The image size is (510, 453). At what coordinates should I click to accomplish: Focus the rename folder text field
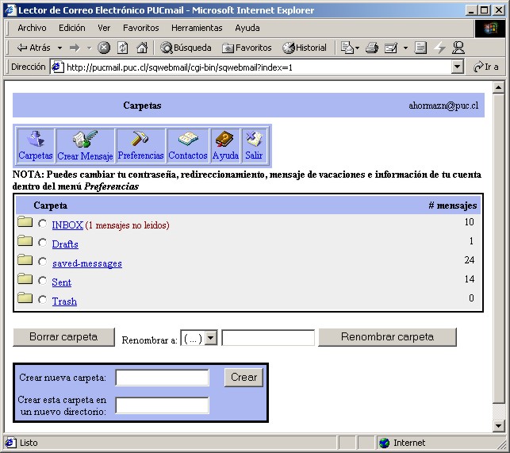(268, 338)
